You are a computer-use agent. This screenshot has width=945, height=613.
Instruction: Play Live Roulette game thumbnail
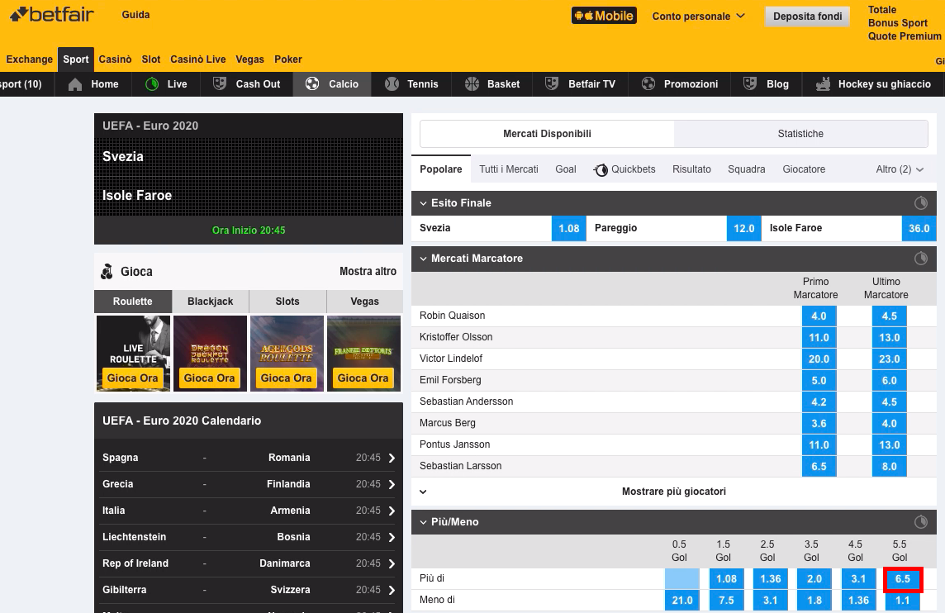click(x=133, y=354)
